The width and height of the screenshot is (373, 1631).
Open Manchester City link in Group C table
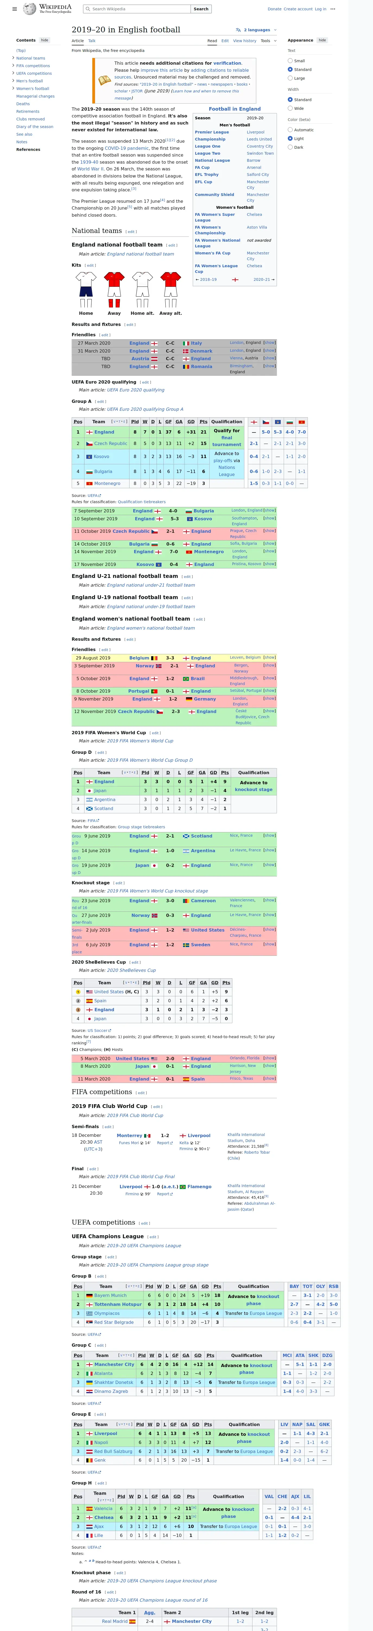(115, 1364)
